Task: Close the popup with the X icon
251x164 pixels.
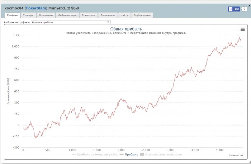Action: [x=250, y=6]
